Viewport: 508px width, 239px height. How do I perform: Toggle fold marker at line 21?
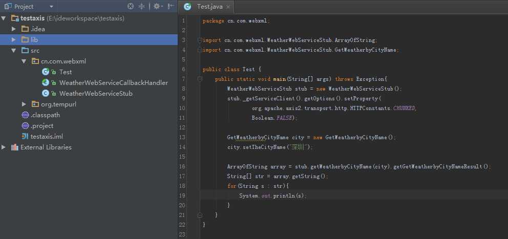tap(200, 215)
